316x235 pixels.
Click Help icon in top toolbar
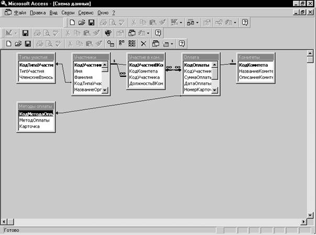tap(245, 22)
